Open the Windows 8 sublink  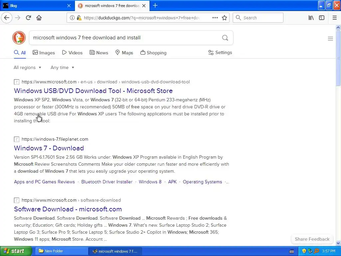[x=150, y=182]
